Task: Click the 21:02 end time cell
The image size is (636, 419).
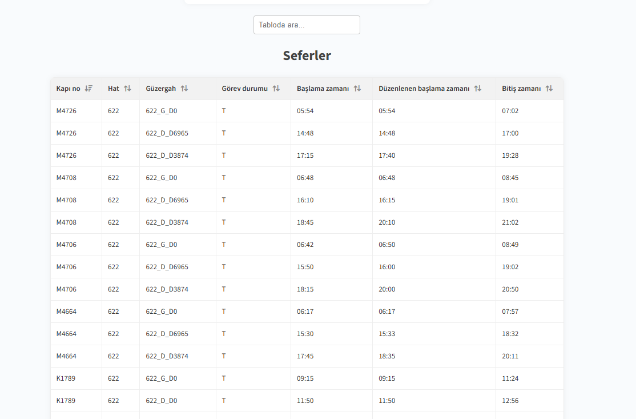Action: tap(510, 222)
